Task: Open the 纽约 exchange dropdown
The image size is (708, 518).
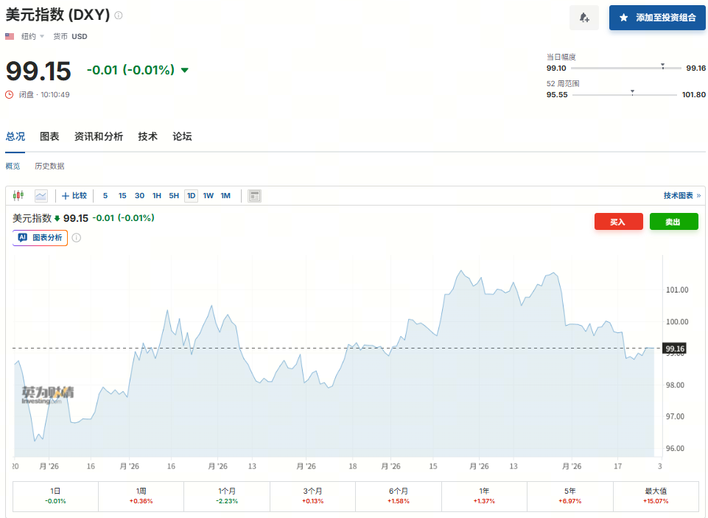Action: pyautogui.click(x=32, y=36)
